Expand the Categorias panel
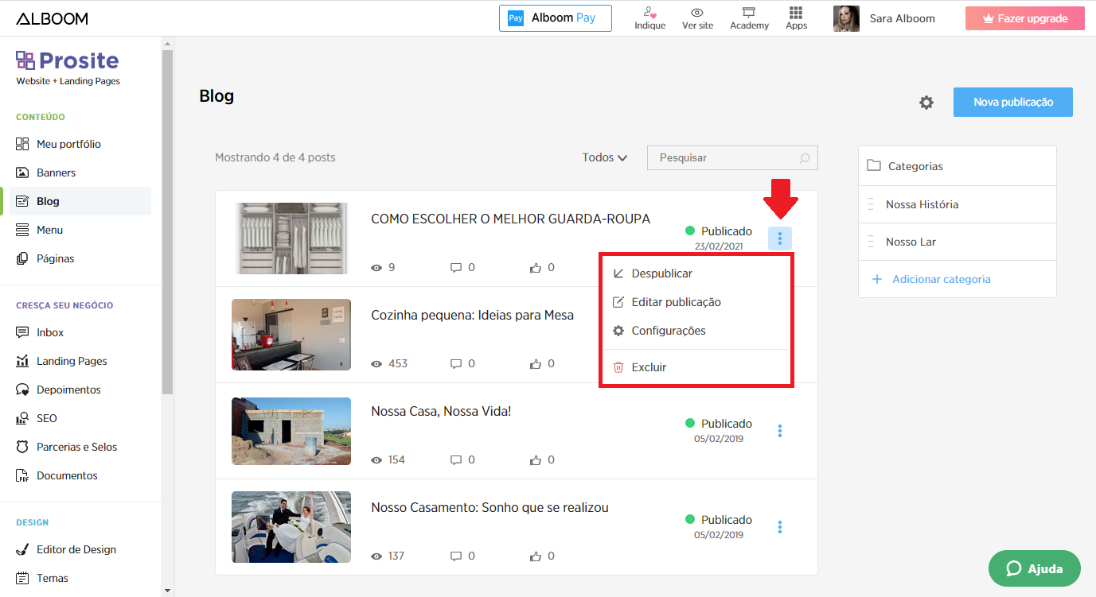The width and height of the screenshot is (1096, 597). [x=914, y=165]
